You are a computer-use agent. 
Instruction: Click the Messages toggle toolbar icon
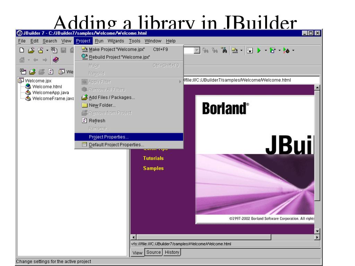pyautogui.click(x=250, y=50)
